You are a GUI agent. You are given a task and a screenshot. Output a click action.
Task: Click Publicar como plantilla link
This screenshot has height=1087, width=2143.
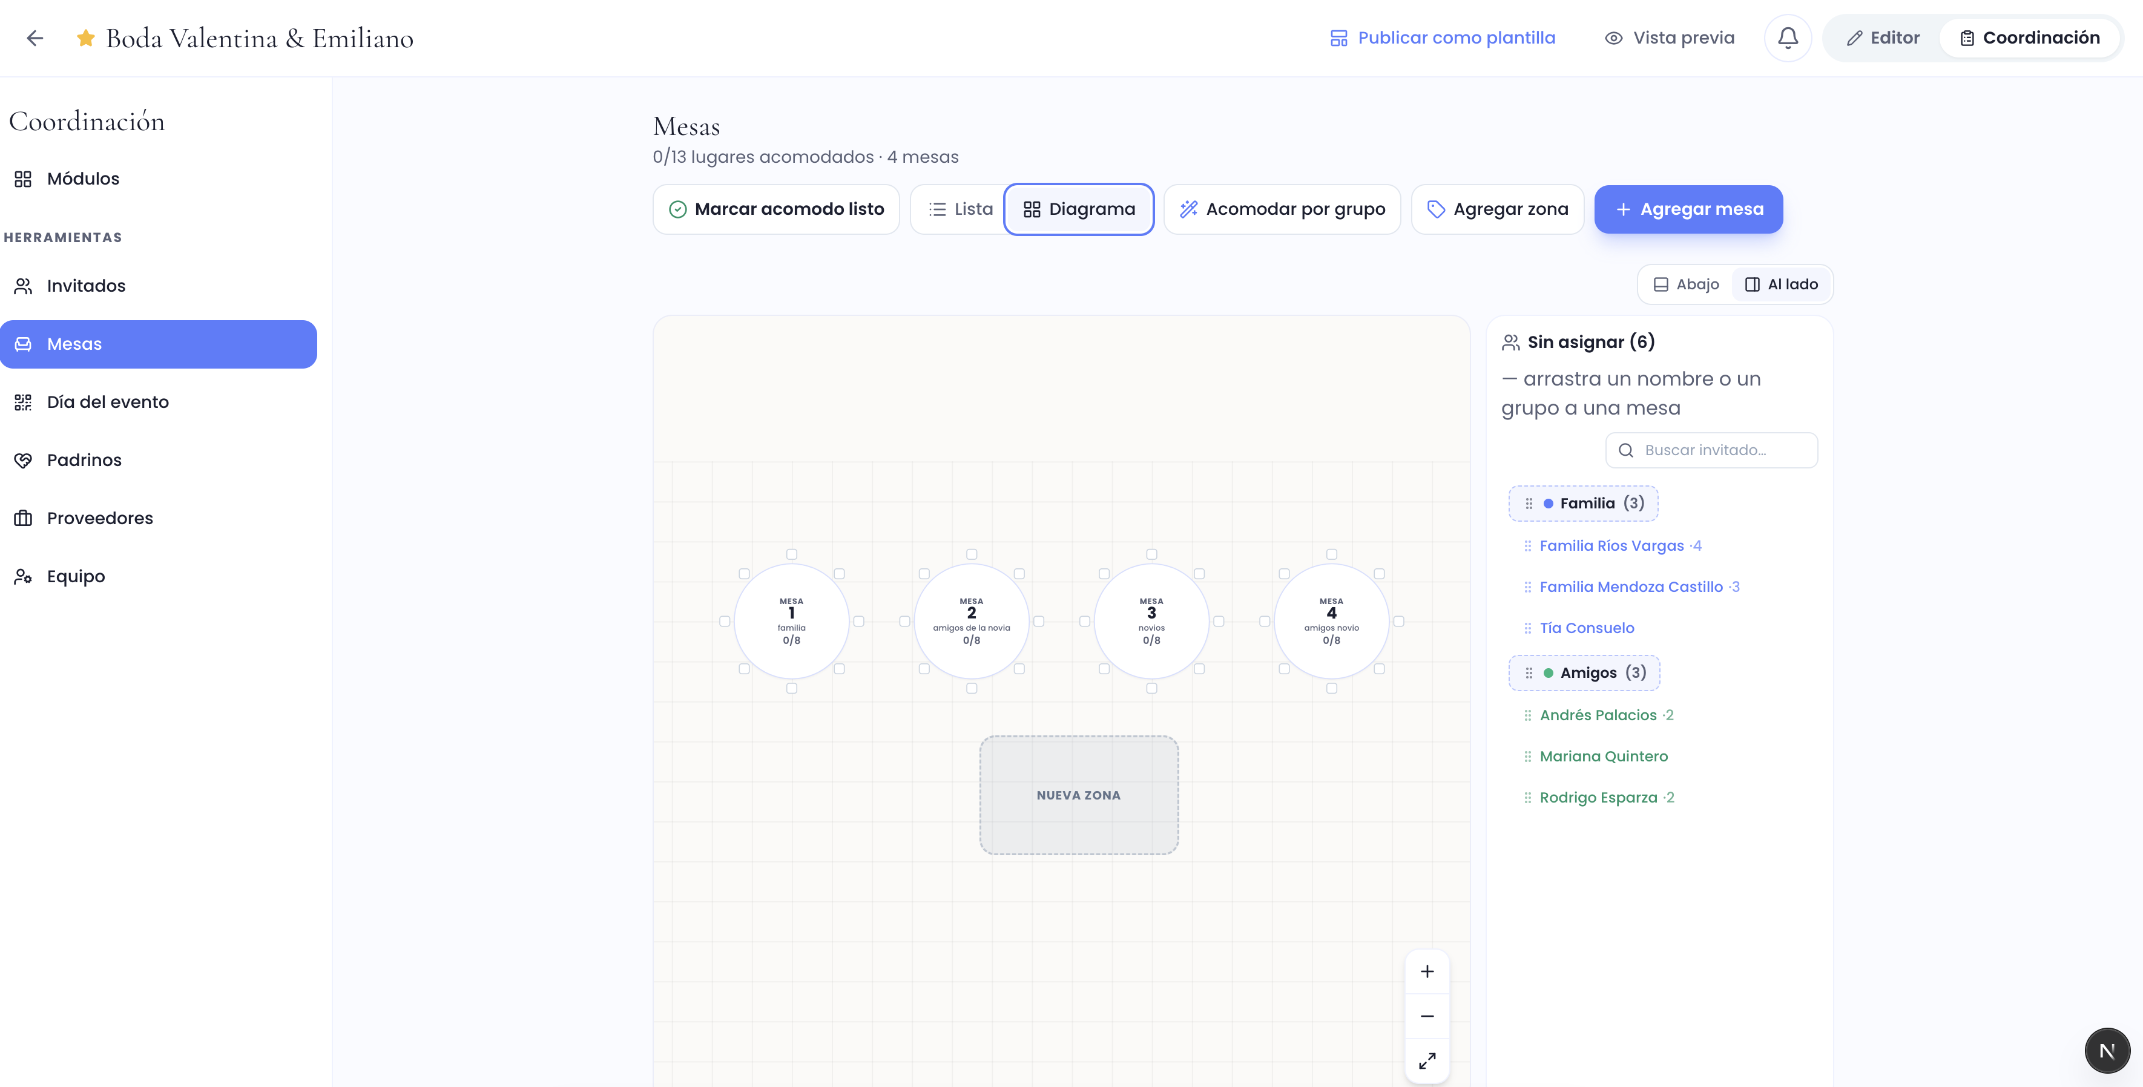click(x=1443, y=38)
